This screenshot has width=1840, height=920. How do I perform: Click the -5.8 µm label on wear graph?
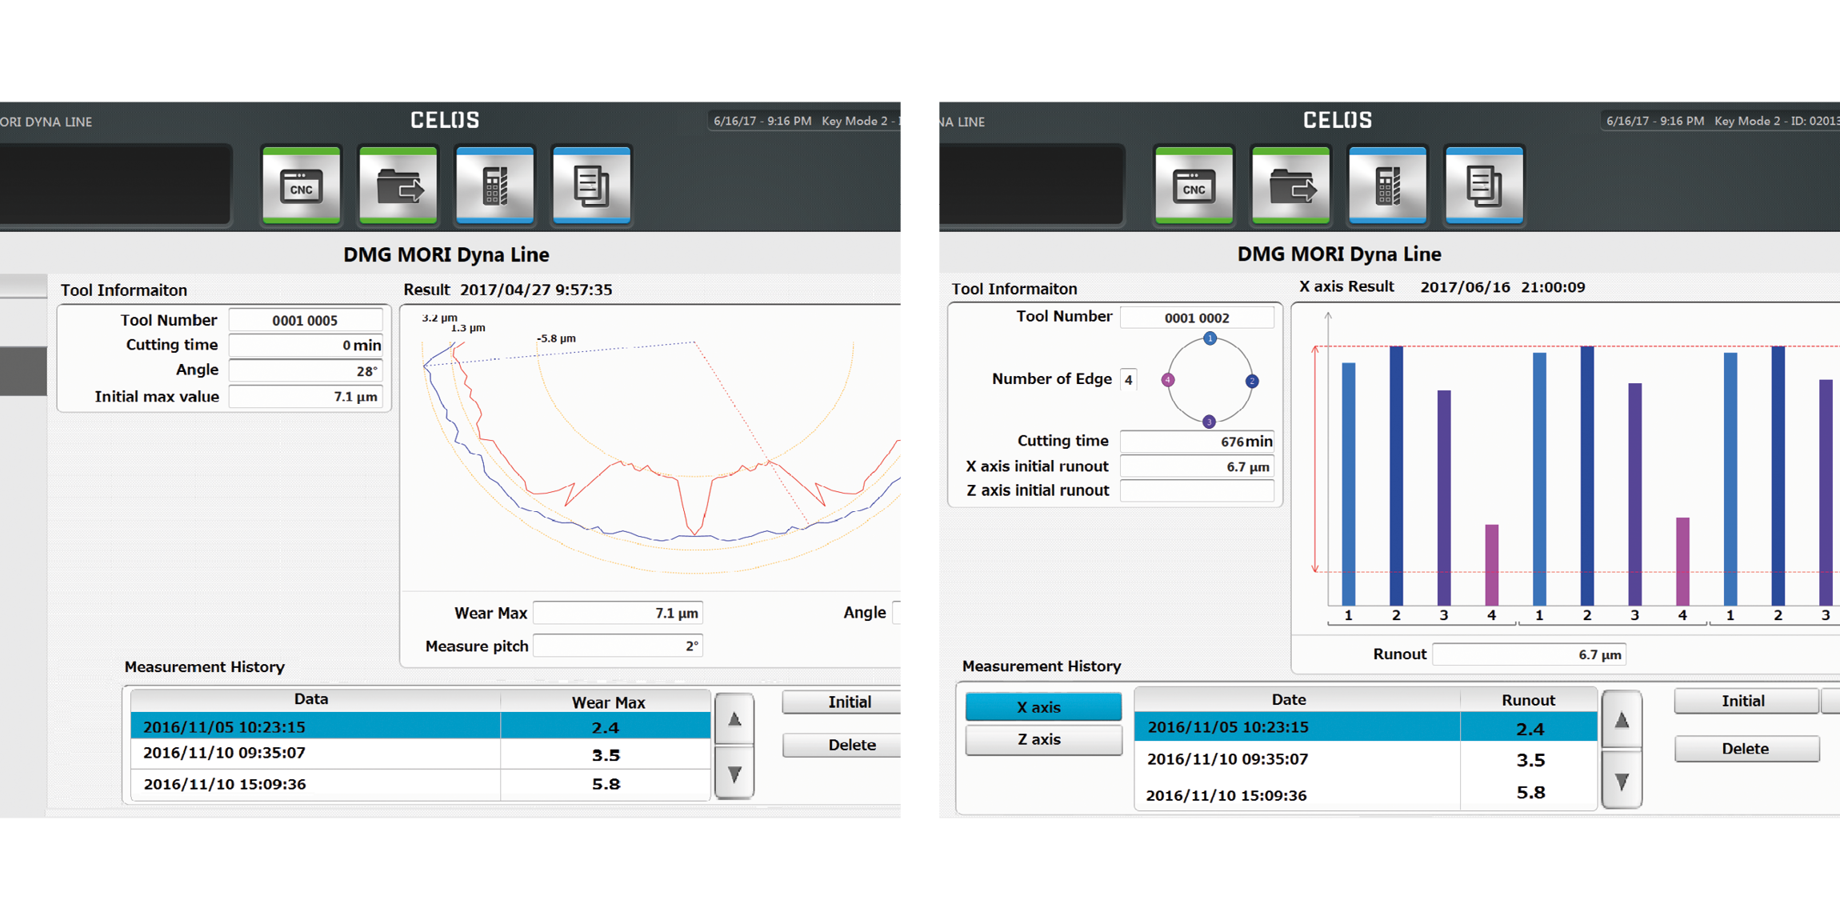[556, 338]
